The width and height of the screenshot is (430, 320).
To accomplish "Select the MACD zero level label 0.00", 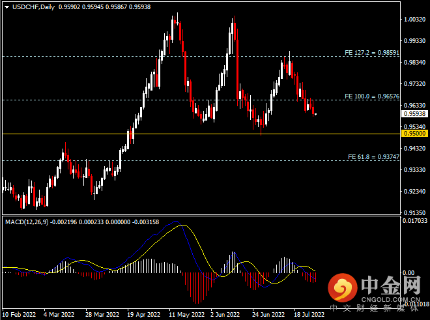I will (408, 272).
